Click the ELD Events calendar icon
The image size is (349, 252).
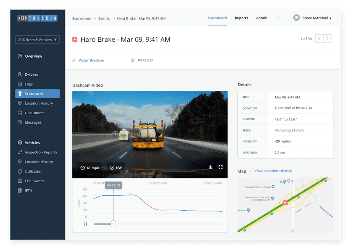(x=20, y=181)
